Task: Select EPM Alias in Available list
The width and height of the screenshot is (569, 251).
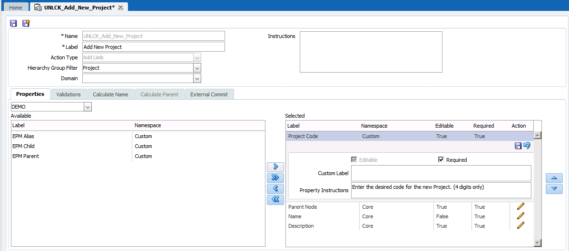Action: point(23,136)
